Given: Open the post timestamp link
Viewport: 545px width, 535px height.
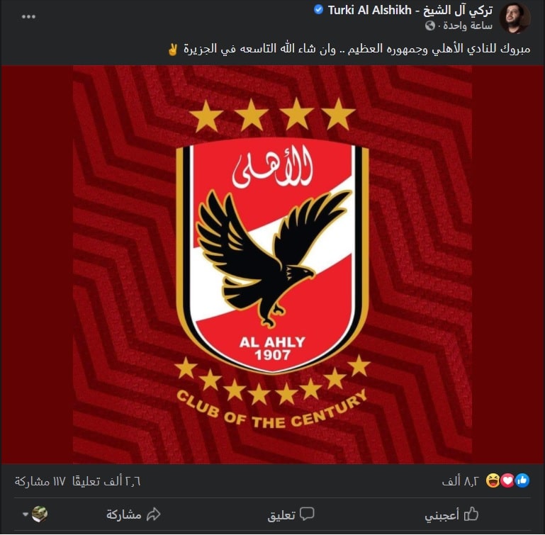Looking at the screenshot, I should click(468, 26).
